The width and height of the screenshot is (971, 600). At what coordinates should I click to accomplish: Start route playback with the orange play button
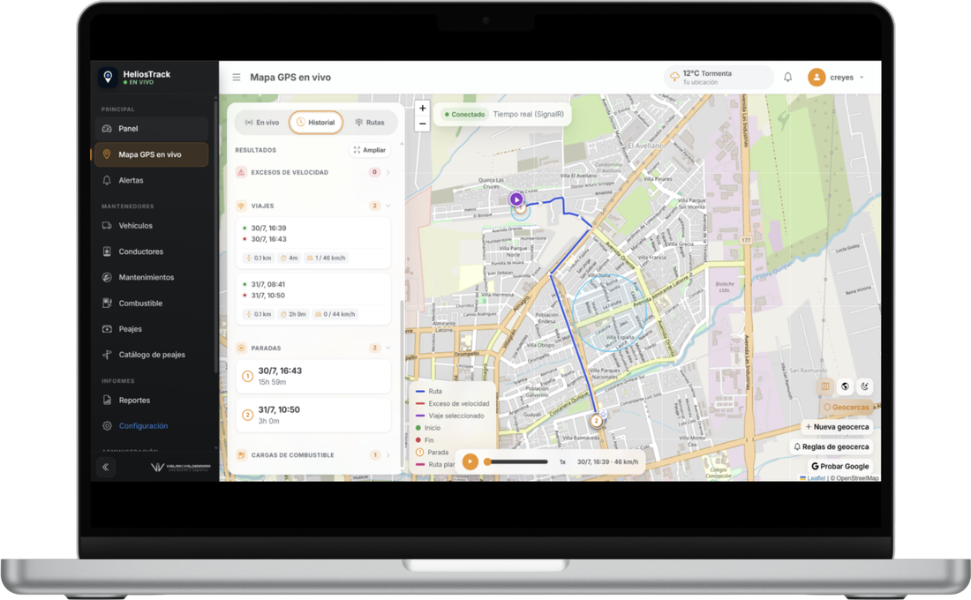[x=470, y=462]
